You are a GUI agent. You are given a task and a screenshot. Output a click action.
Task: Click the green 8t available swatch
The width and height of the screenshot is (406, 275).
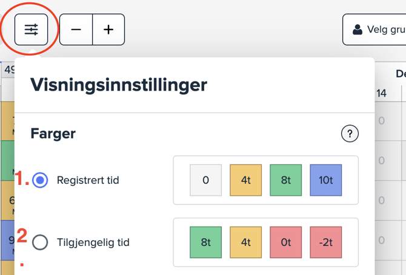click(205, 242)
